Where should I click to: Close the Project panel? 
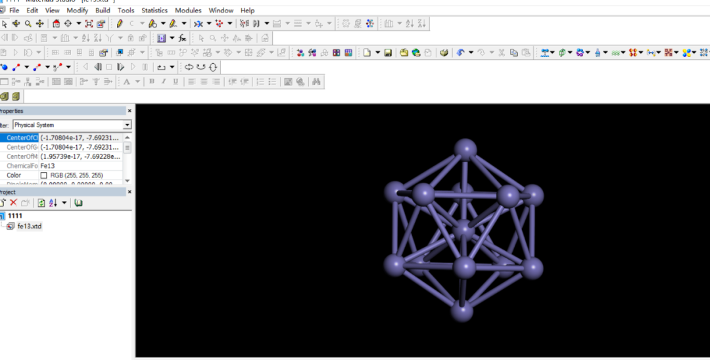(130, 192)
